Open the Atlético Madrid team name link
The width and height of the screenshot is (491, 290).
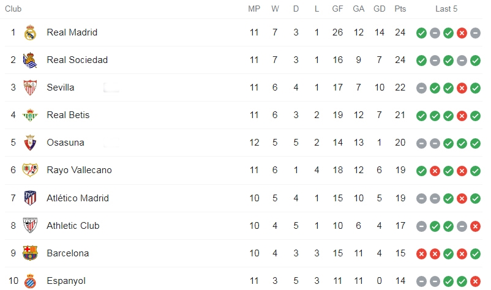point(78,198)
